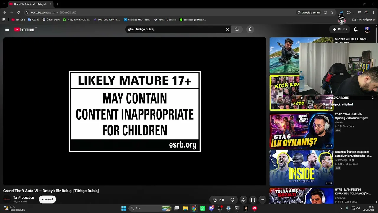Open the weather widget showing 22°C
This screenshot has width=378, height=213.
(x=14, y=208)
